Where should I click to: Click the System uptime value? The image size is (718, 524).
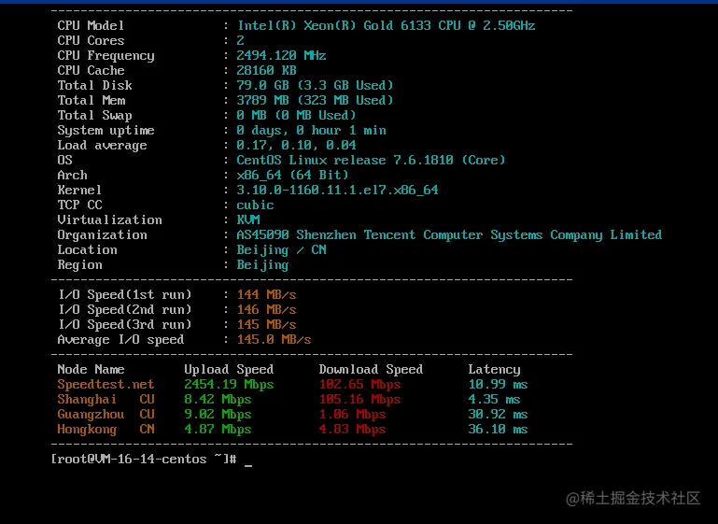click(311, 130)
